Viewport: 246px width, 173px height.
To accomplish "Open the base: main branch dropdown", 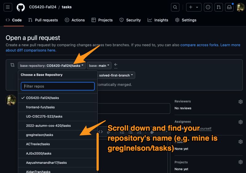I will click(99, 66).
